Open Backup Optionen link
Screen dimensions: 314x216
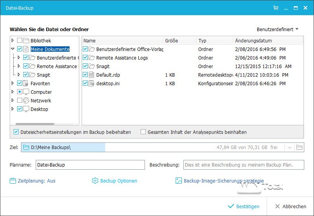coord(119,181)
